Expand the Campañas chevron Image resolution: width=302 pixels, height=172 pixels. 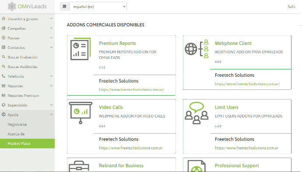pyautogui.click(x=51, y=28)
